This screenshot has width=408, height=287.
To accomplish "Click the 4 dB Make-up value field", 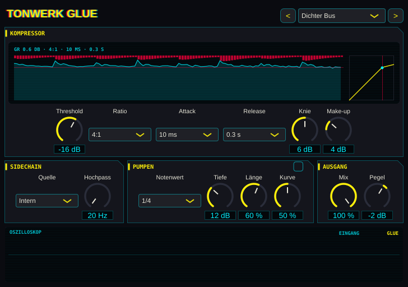I will (x=339, y=149).
